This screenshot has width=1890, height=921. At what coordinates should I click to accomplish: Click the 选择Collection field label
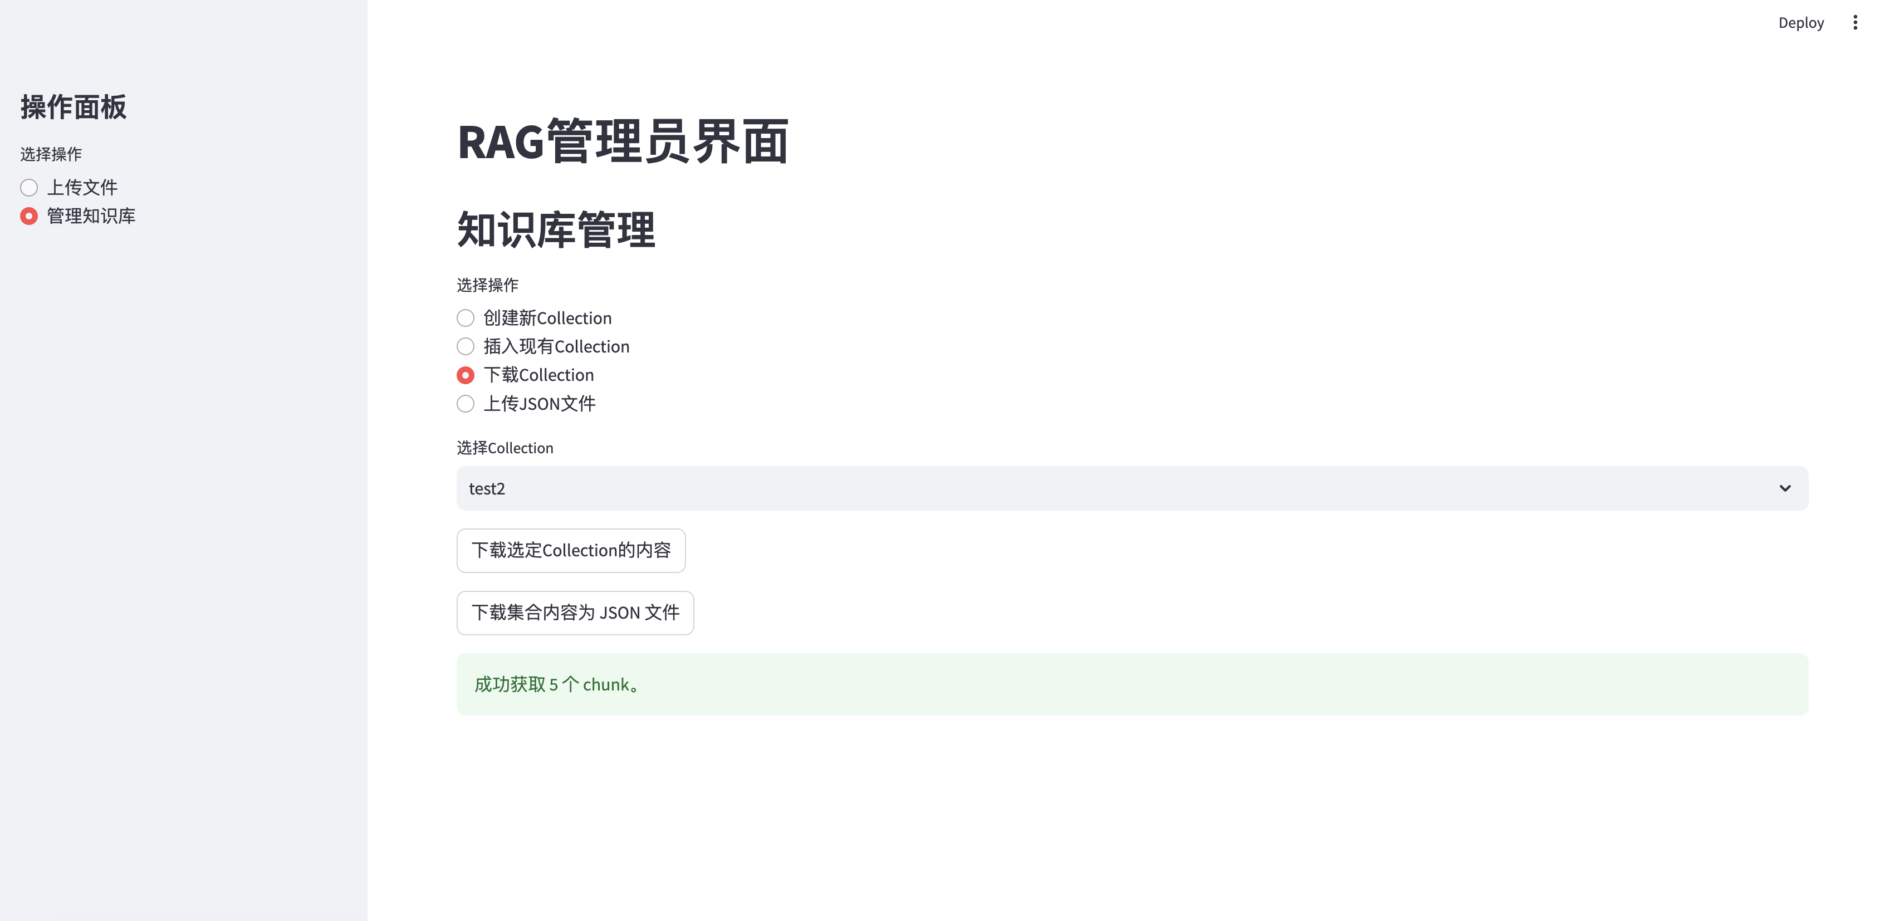click(505, 448)
